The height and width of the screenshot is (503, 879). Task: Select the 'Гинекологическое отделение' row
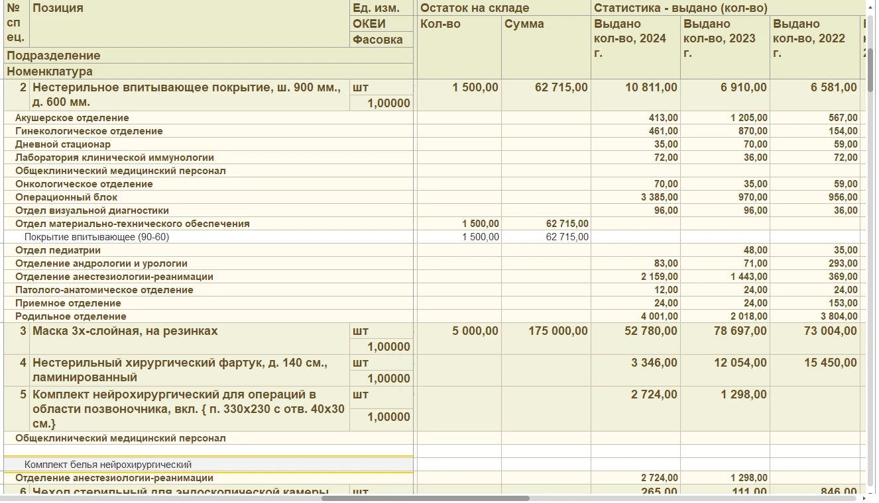[209, 131]
